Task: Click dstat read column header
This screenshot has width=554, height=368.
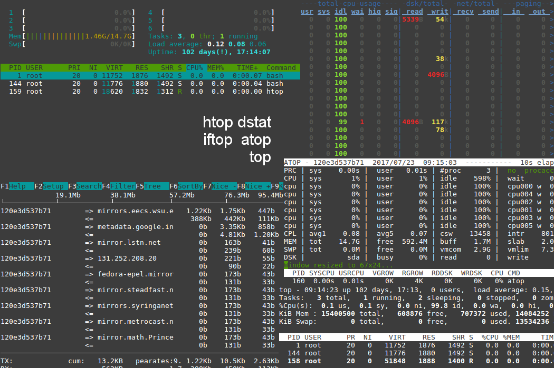Action: tap(414, 12)
